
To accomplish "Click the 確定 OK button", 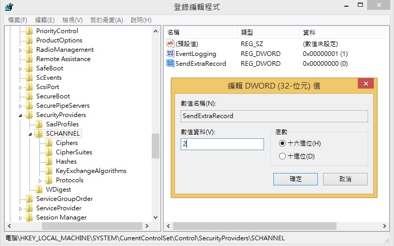I will point(295,179).
